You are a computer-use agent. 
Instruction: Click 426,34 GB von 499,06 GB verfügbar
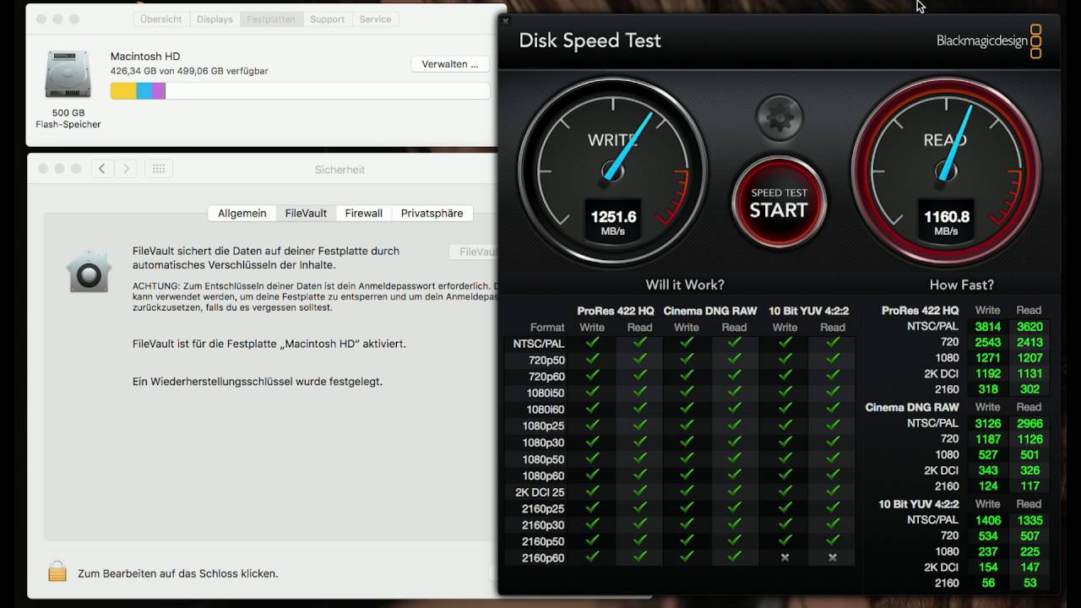point(189,71)
